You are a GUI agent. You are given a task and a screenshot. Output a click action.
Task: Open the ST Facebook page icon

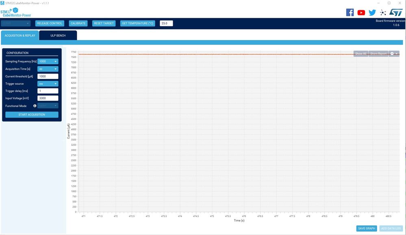coord(350,13)
